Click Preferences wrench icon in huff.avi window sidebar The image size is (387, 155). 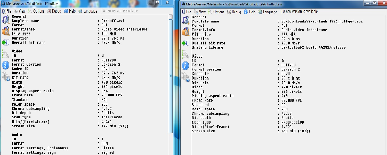click(x=5, y=54)
